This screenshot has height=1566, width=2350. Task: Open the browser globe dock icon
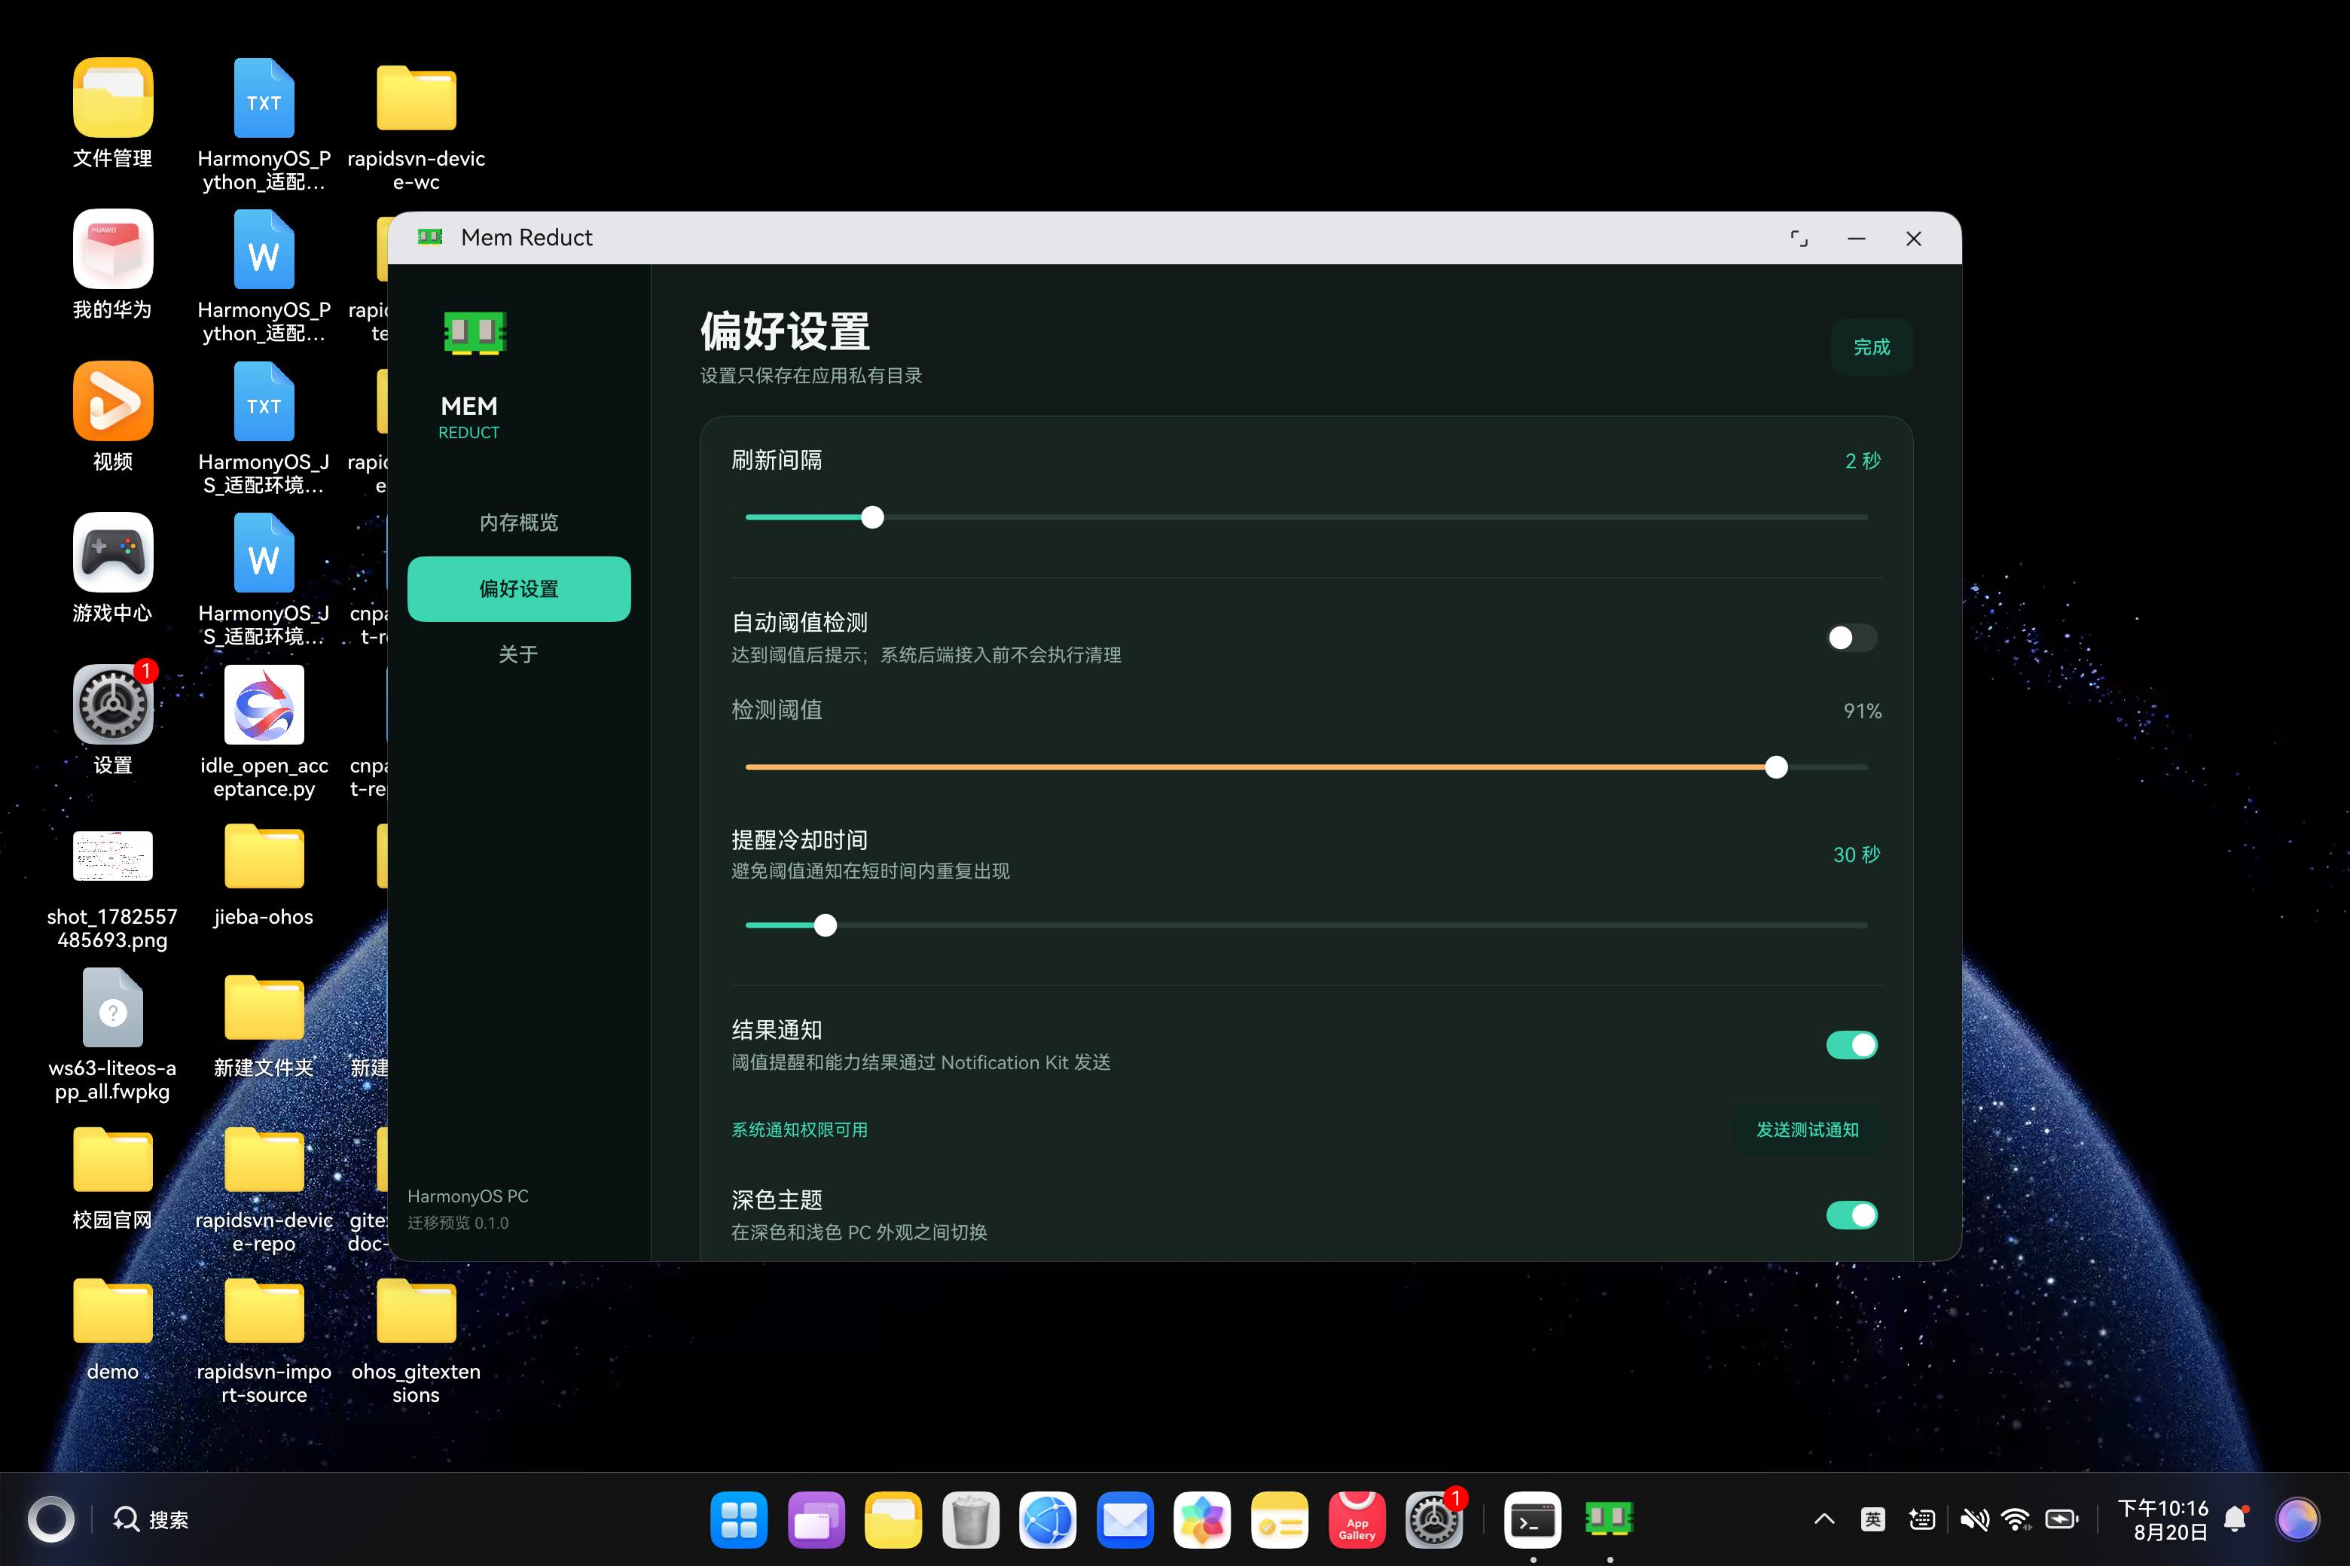point(1047,1520)
